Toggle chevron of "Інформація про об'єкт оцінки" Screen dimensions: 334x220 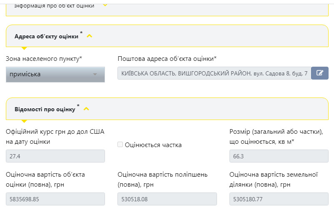[105, 5]
